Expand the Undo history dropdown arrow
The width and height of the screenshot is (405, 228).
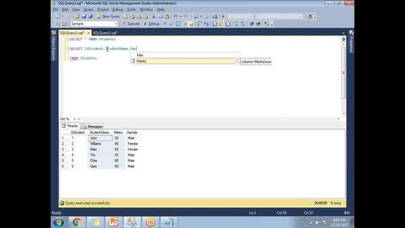coord(180,16)
